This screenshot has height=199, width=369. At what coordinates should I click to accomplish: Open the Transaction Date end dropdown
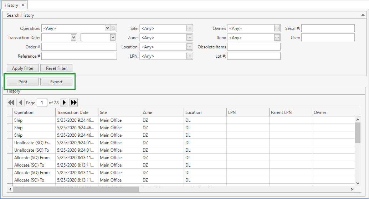[x=113, y=38]
